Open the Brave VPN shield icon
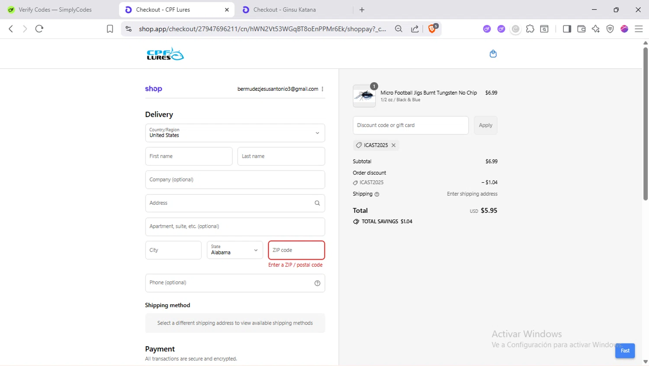Image resolution: width=649 pixels, height=366 pixels. tap(610, 29)
